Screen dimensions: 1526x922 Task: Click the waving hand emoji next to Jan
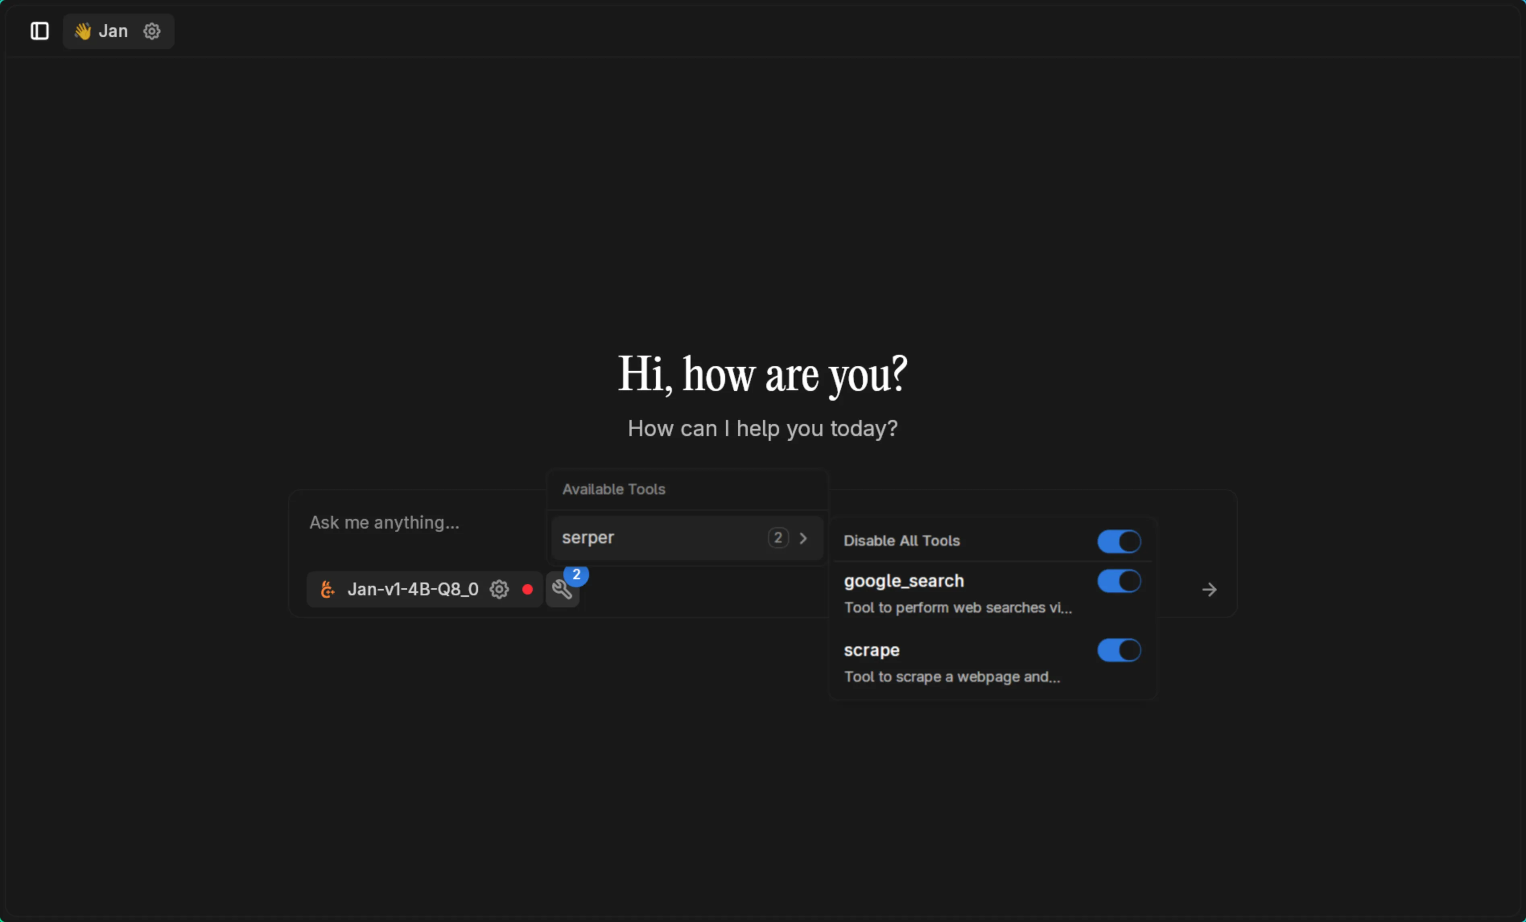[x=83, y=30]
